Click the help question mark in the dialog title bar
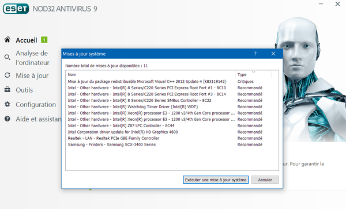The width and height of the screenshot is (346, 209). tap(255, 54)
